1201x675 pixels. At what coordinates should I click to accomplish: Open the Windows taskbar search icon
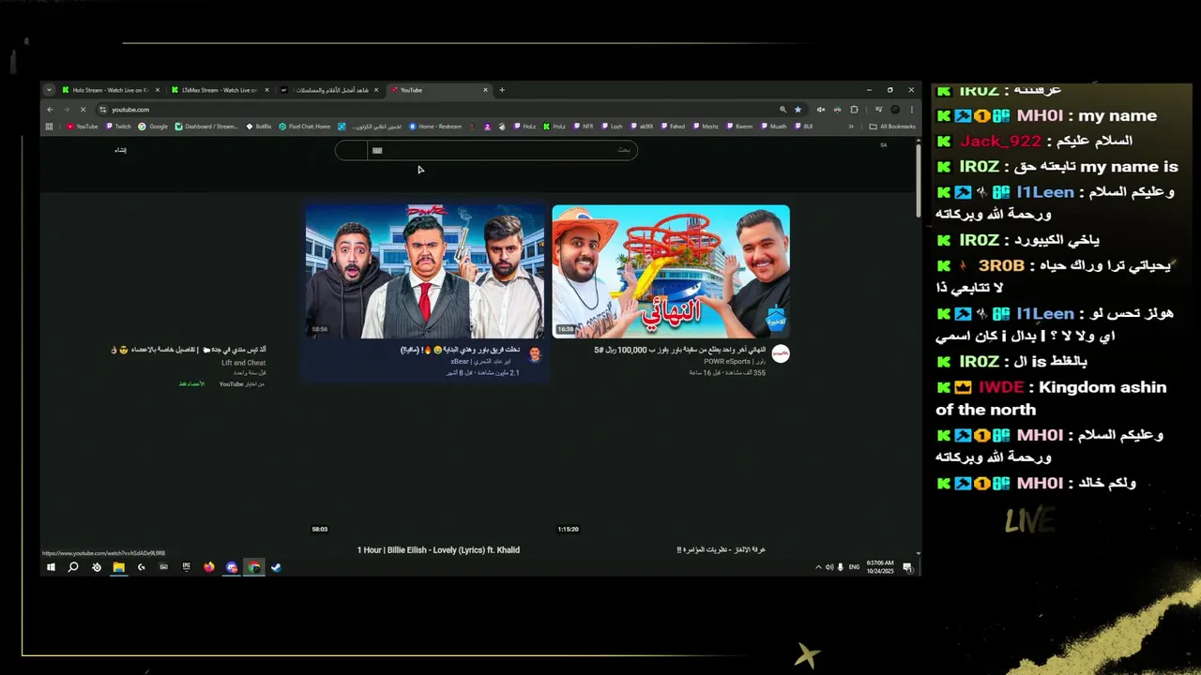click(x=72, y=567)
